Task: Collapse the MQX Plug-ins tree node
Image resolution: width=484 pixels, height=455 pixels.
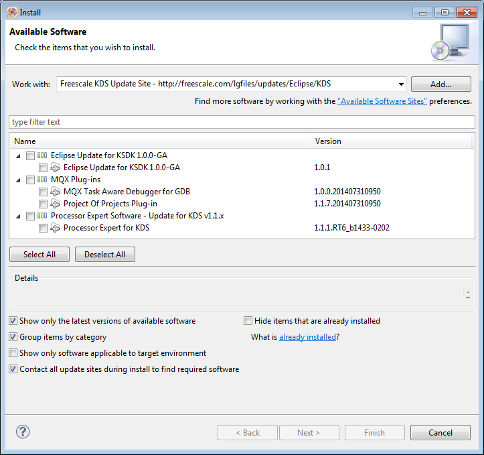Action: tap(19, 180)
